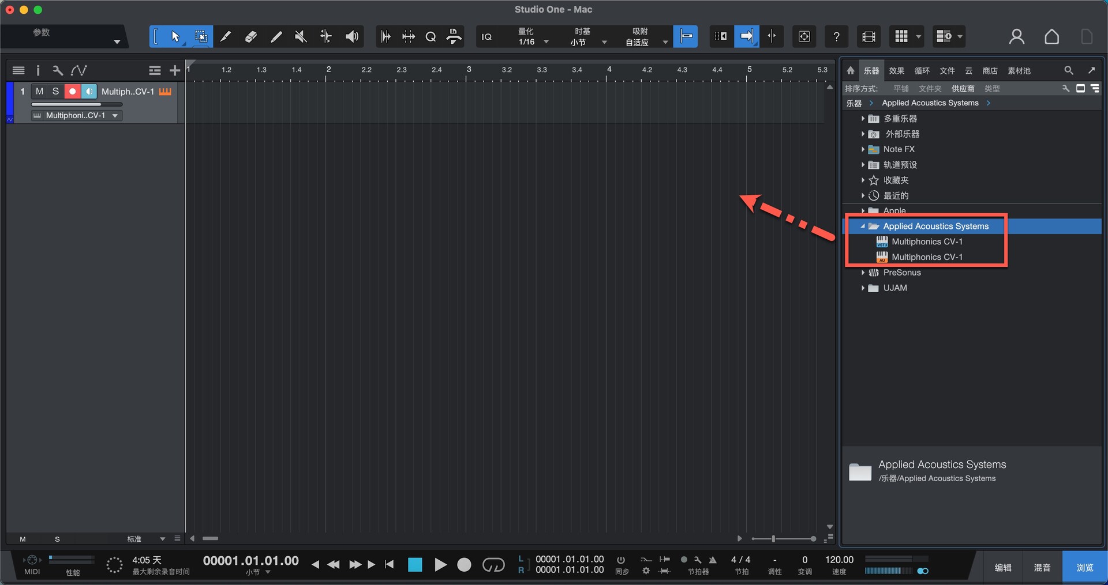Search the browser with the magnifier icon
Image resolution: width=1108 pixels, height=585 pixels.
[x=1069, y=70]
